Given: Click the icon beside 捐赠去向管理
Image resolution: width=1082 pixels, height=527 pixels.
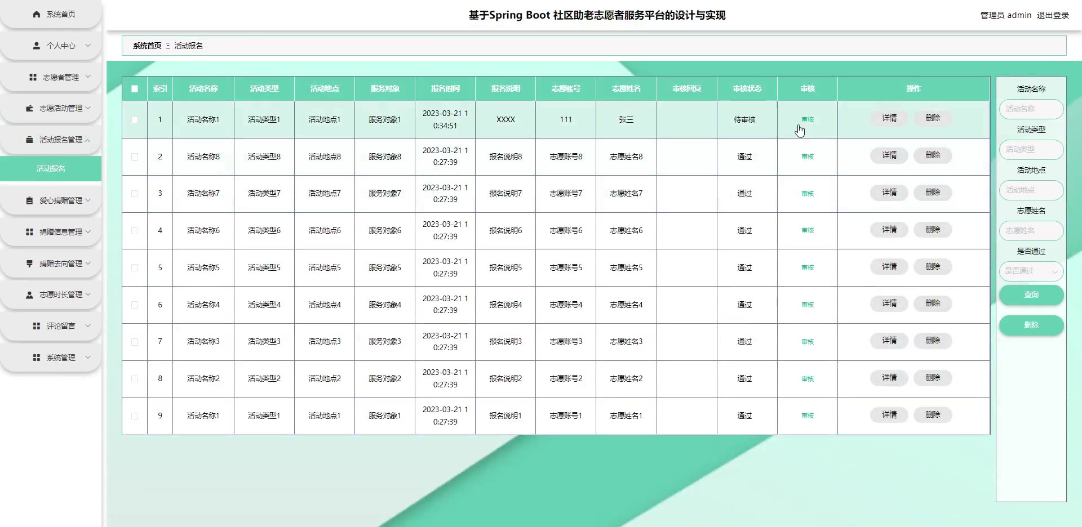Looking at the screenshot, I should (29, 263).
